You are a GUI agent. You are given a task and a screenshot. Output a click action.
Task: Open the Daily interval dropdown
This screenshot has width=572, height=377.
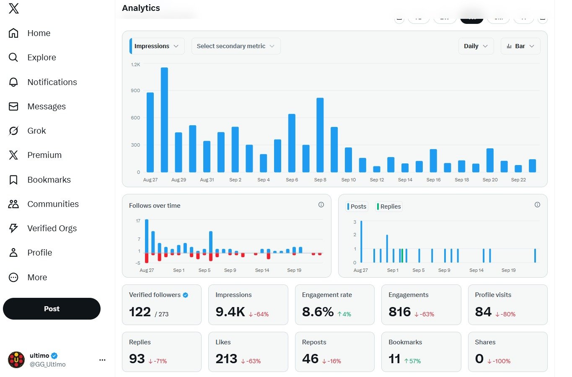click(476, 46)
